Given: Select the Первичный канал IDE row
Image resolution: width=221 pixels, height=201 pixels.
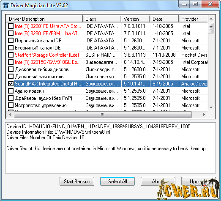Looking at the screenshot, I should 107,41.
